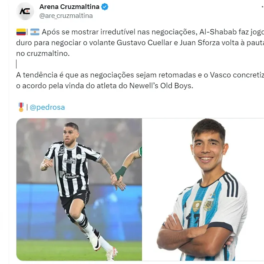This screenshot has width=264, height=264.
Task: Open the @pedrosa mention link
Action: point(47,107)
